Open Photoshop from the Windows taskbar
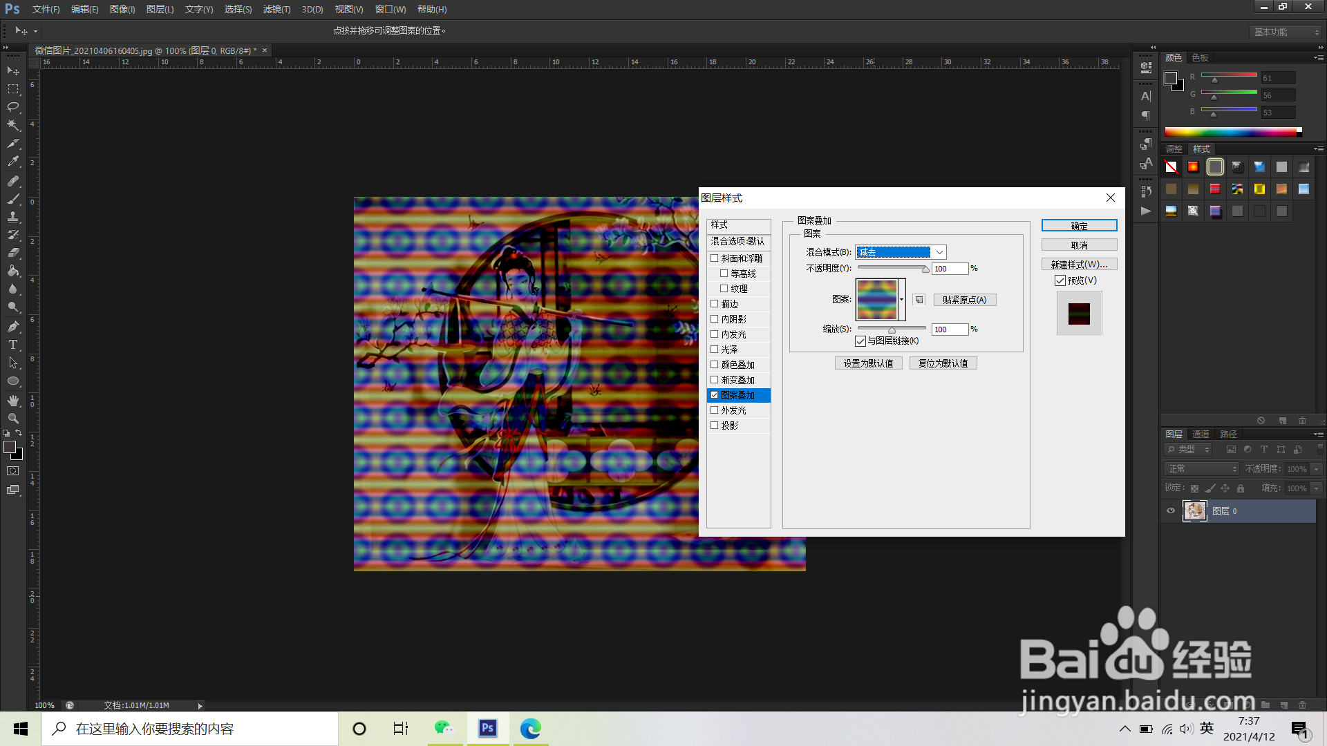The height and width of the screenshot is (746, 1327). 488,728
